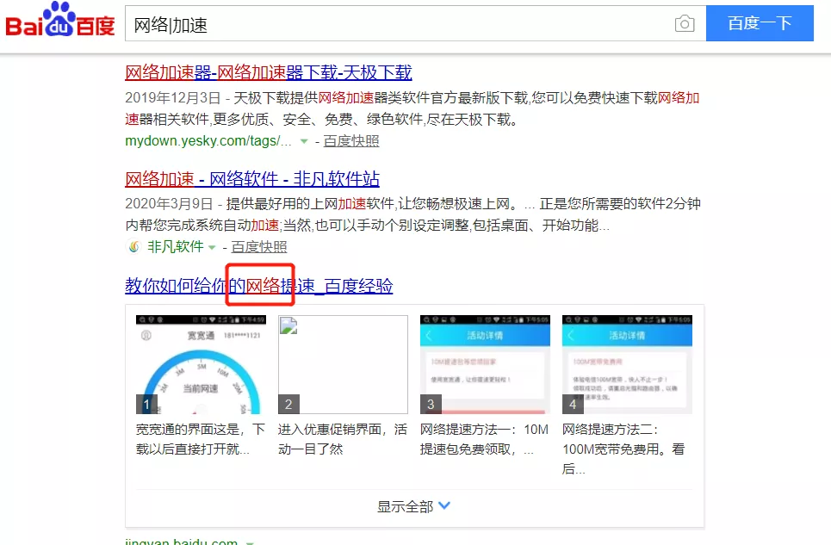
Task: Open step 2 broken image thumbnail
Action: pyautogui.click(x=343, y=364)
